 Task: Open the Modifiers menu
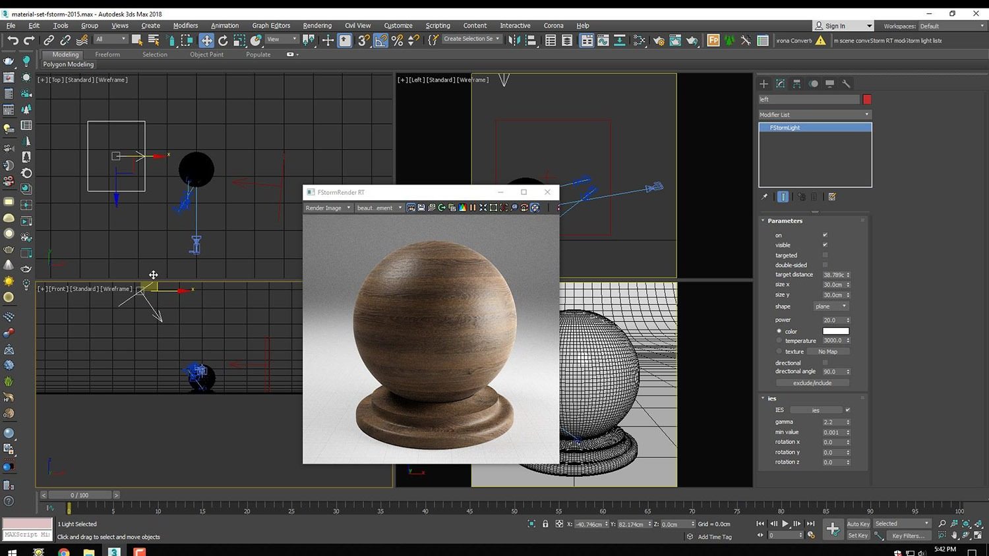(185, 26)
